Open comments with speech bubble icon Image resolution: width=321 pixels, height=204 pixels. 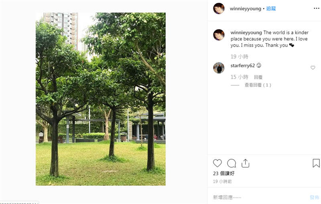pyautogui.click(x=232, y=164)
